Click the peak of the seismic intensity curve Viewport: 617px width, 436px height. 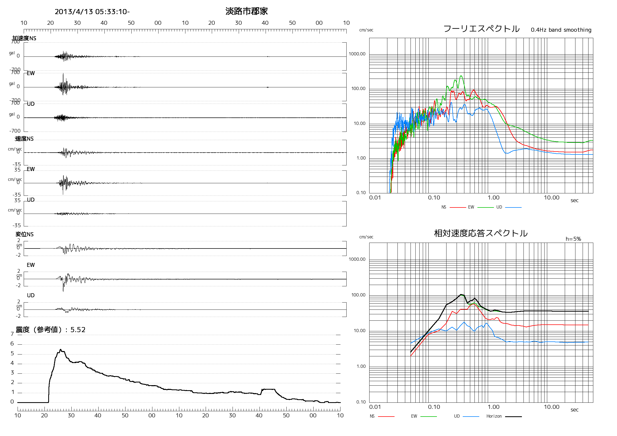pyautogui.click(x=60, y=350)
